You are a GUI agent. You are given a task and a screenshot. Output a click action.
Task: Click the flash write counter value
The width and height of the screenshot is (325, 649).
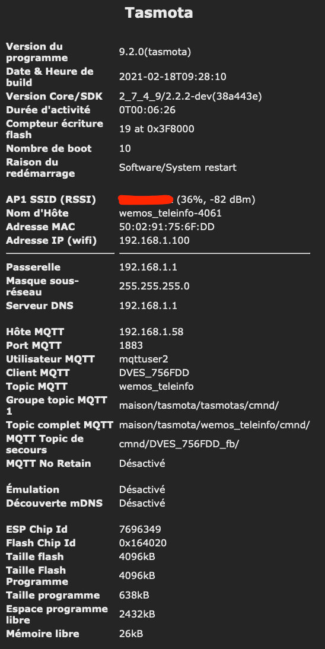tap(157, 129)
